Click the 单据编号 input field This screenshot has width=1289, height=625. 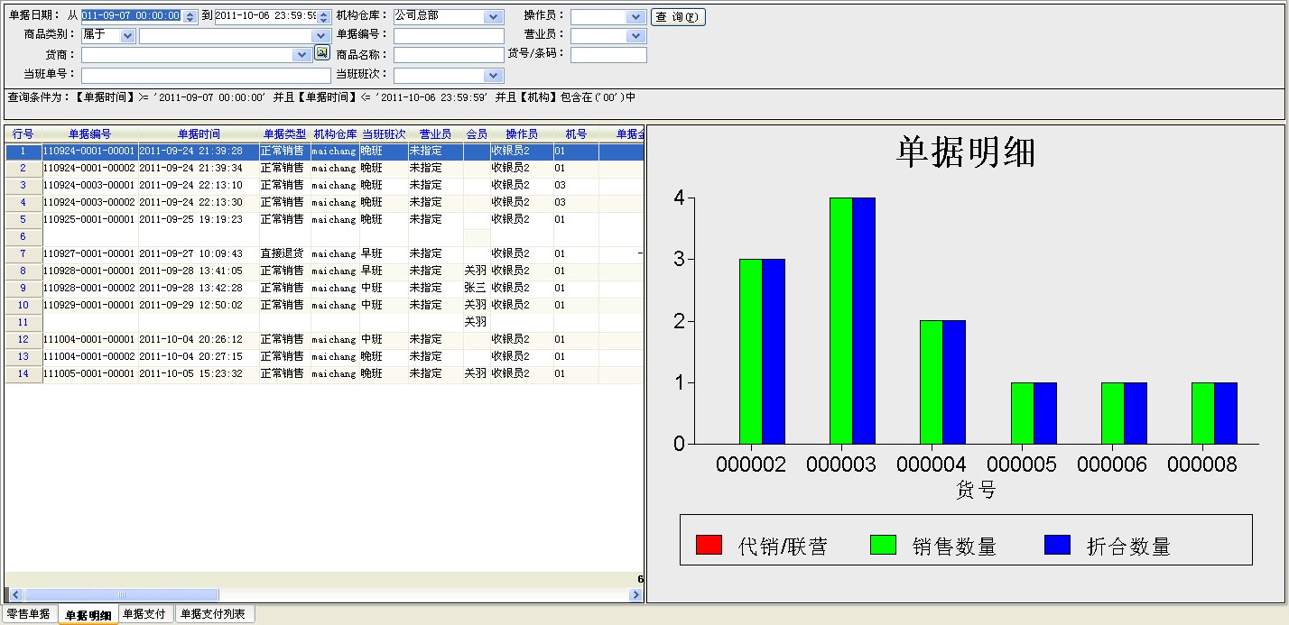(449, 36)
